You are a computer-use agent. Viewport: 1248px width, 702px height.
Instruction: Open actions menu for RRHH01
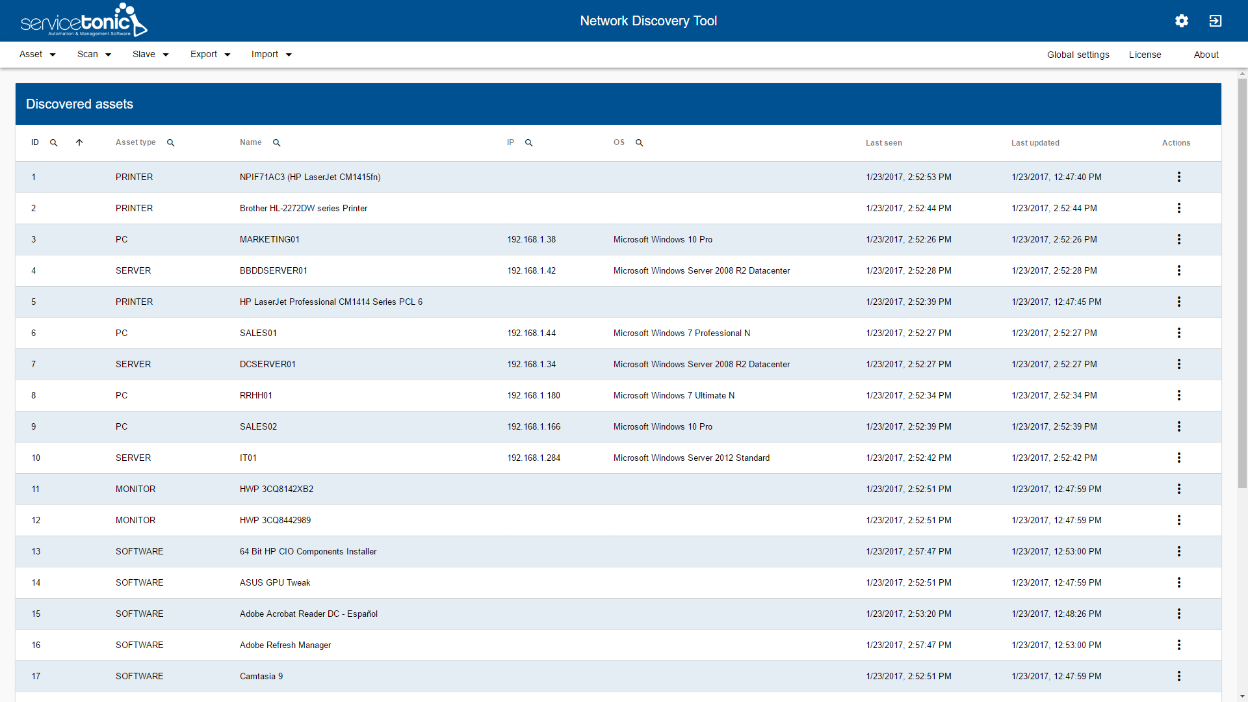[1179, 395]
